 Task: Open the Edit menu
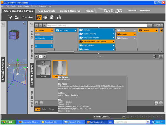(x=7, y=6)
